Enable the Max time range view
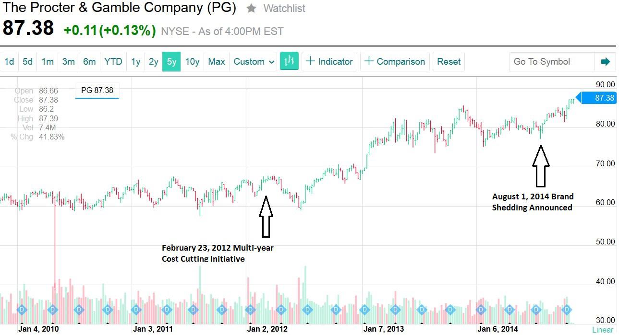619x335 pixels. (x=216, y=61)
